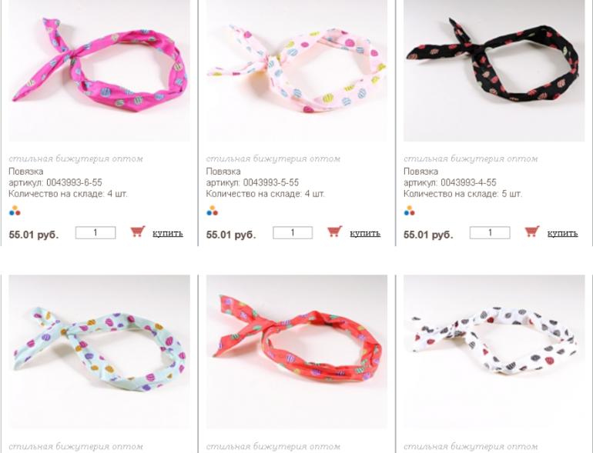Open the light pink headband product image
The width and height of the screenshot is (593, 453).
tap(296, 71)
